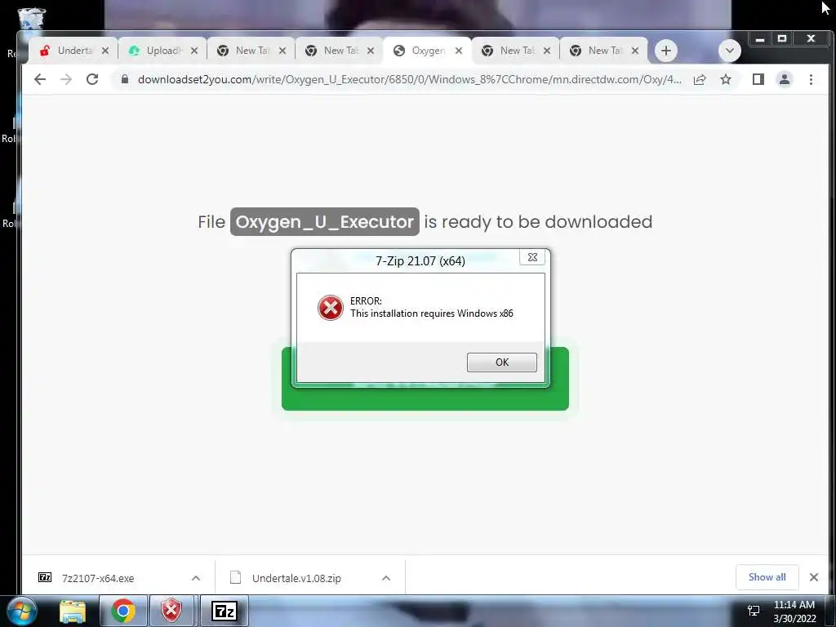Open Chrome three-dot menu

coord(811,79)
